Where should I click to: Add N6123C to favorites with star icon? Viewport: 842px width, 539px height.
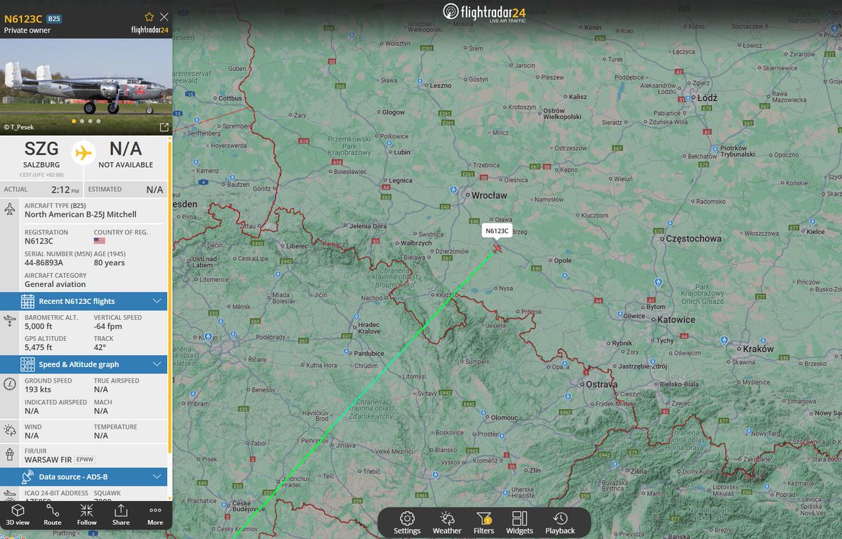(149, 16)
